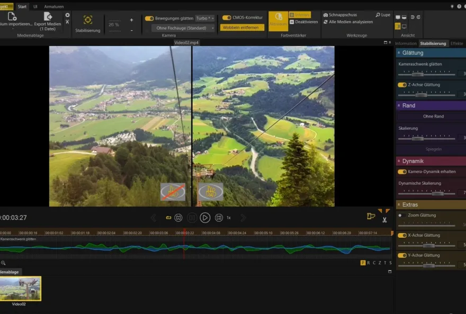Click the minus zoom button
The width and height of the screenshot is (466, 314).
tap(131, 30)
